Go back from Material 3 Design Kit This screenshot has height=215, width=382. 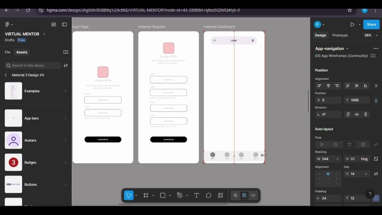6,75
